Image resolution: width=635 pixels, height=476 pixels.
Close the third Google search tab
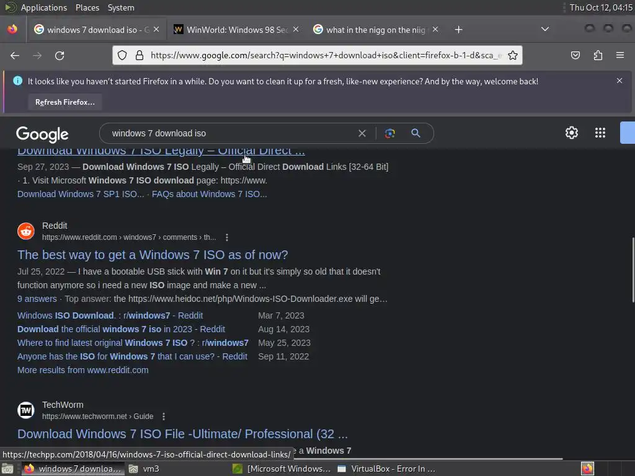click(435, 30)
